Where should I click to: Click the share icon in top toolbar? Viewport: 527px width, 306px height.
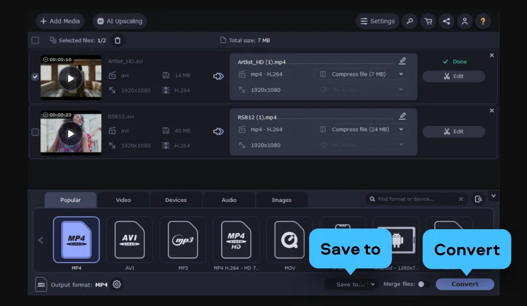tap(446, 21)
